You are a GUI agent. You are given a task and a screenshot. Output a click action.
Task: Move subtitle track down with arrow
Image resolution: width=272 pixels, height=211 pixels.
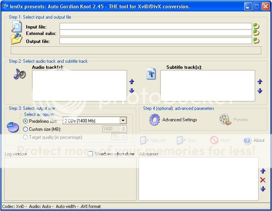(260, 91)
